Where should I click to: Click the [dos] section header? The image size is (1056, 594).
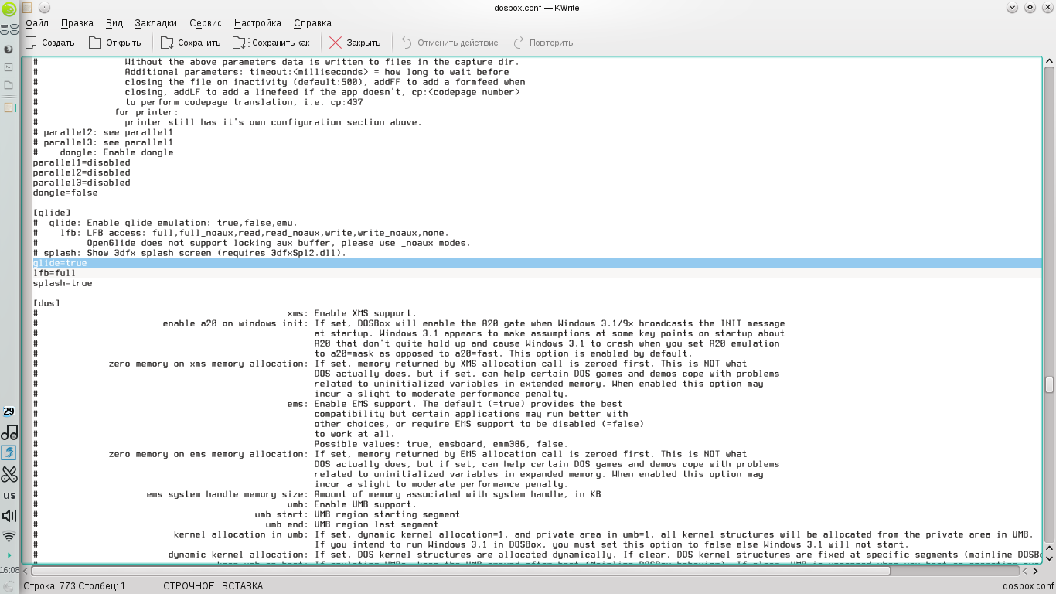click(46, 303)
